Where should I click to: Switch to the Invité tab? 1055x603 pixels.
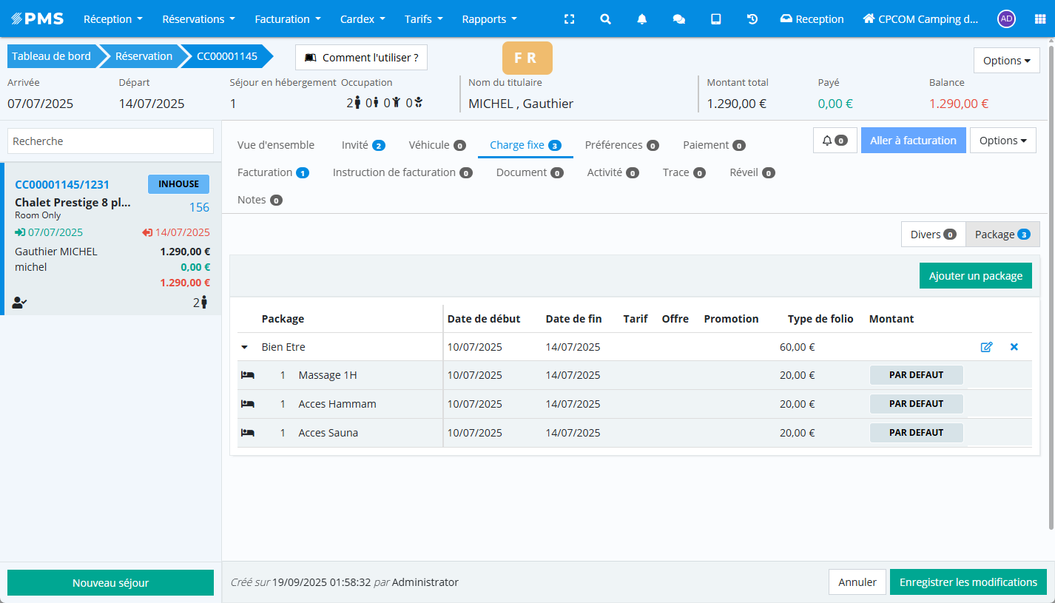(x=363, y=145)
